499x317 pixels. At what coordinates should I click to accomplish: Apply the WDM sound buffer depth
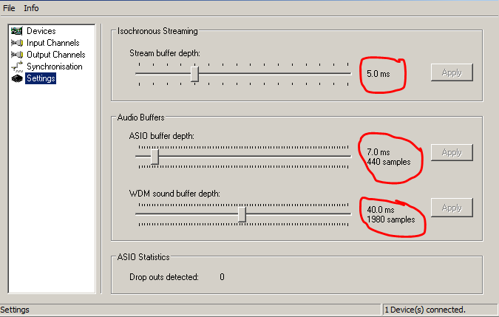[451, 208]
